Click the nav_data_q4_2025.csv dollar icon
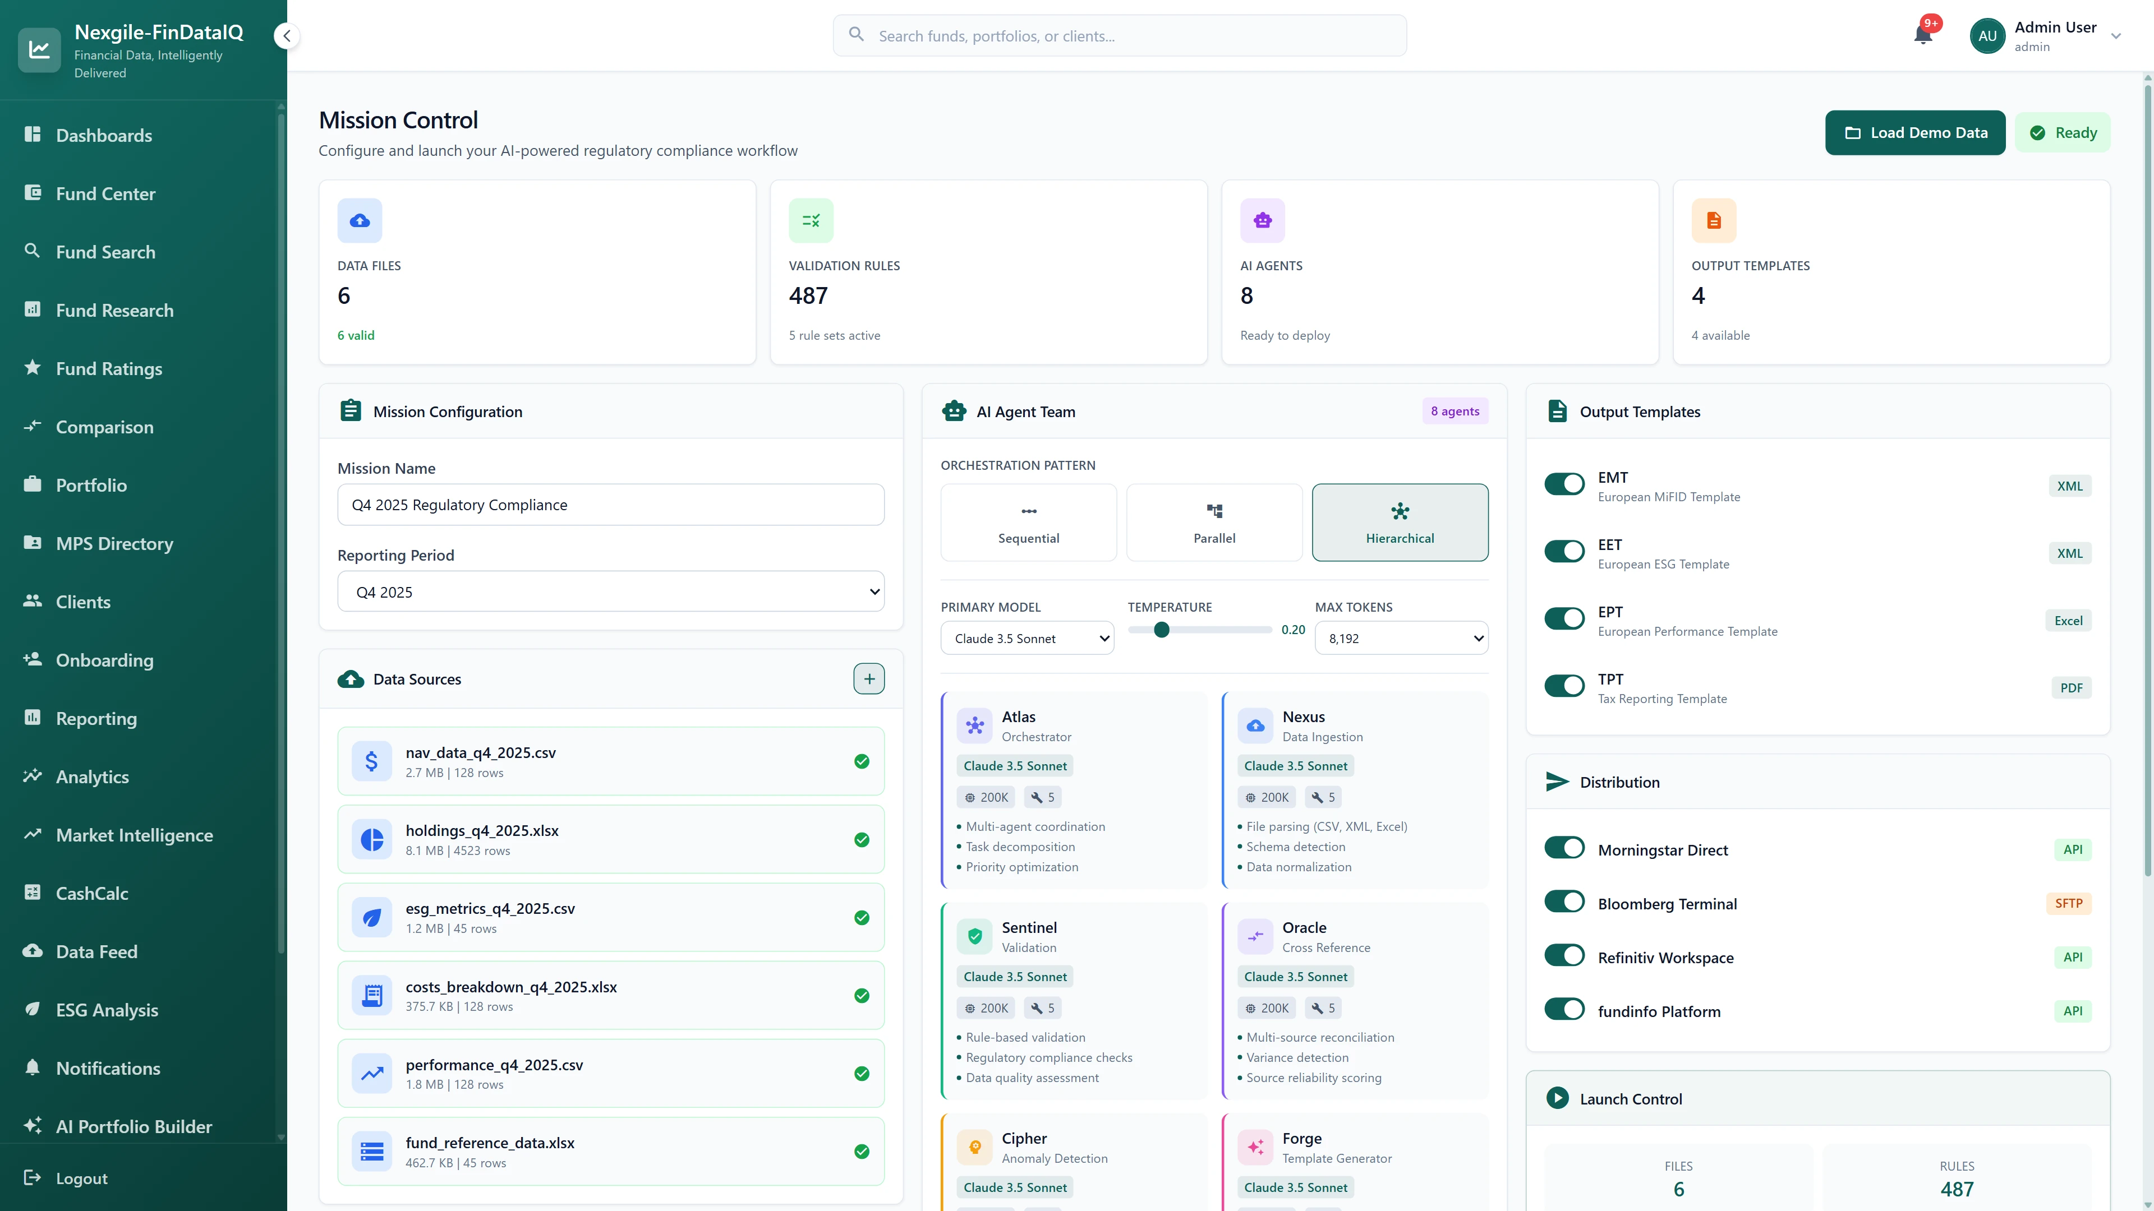Image resolution: width=2154 pixels, height=1211 pixels. pos(371,761)
